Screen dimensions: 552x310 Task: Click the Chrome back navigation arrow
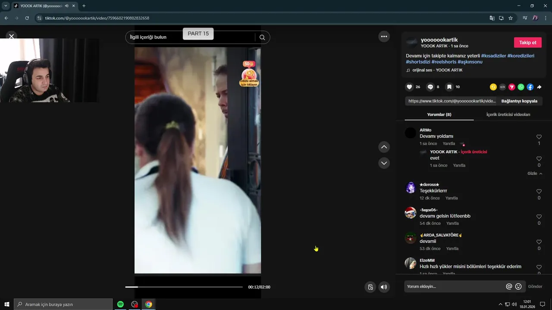[x=6, y=18]
